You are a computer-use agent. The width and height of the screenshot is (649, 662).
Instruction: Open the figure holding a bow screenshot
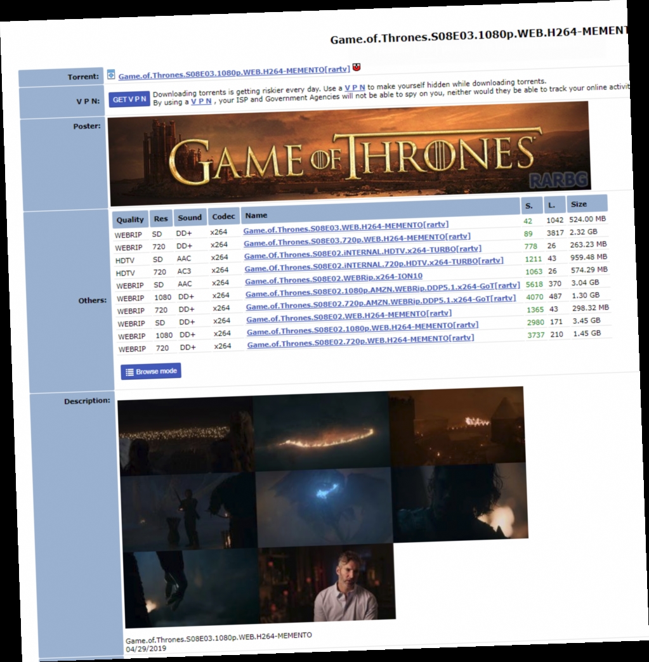click(x=188, y=512)
